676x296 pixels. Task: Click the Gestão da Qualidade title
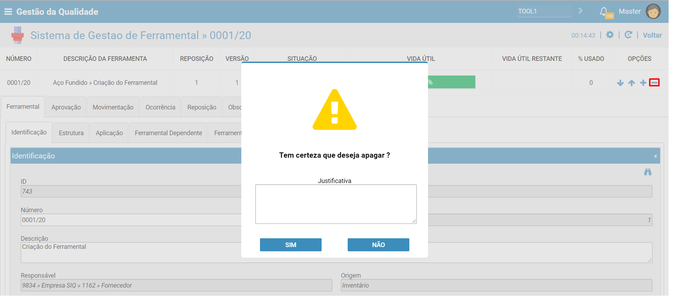pyautogui.click(x=57, y=12)
